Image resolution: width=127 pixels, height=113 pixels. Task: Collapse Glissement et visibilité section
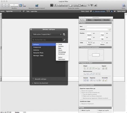pyautogui.click(x=80, y=85)
